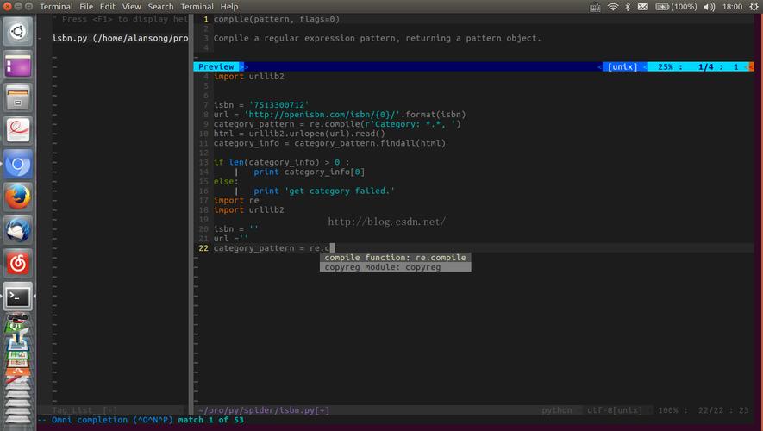Click 'print category_info[0]' on line 14
The image size is (763, 431).
pos(309,172)
